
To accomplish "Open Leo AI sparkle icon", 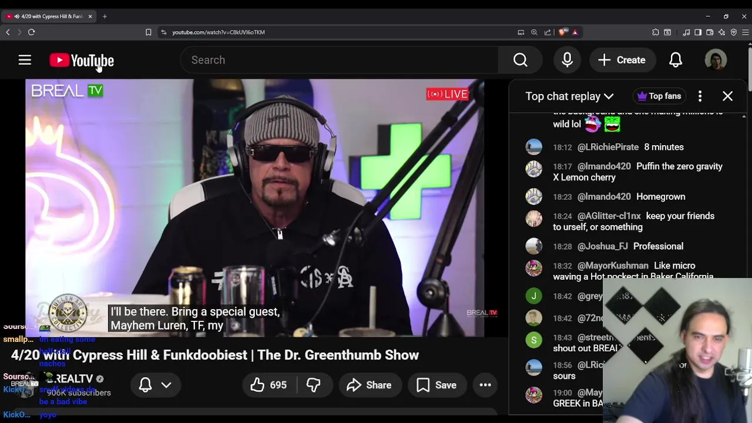I will coord(721,32).
